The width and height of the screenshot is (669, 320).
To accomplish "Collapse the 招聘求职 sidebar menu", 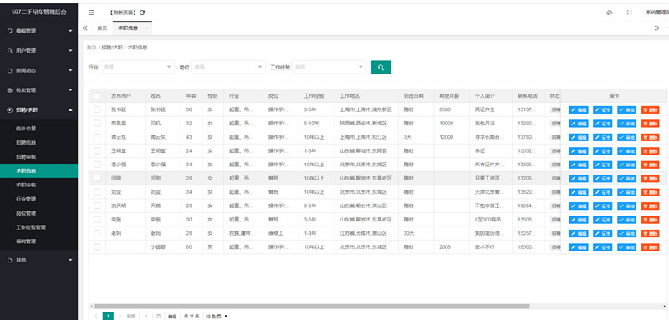I will coord(38,110).
